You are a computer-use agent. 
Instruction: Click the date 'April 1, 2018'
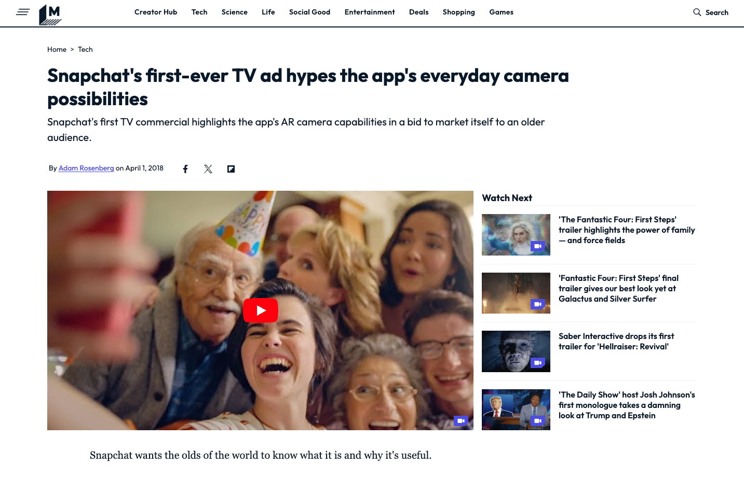(144, 168)
